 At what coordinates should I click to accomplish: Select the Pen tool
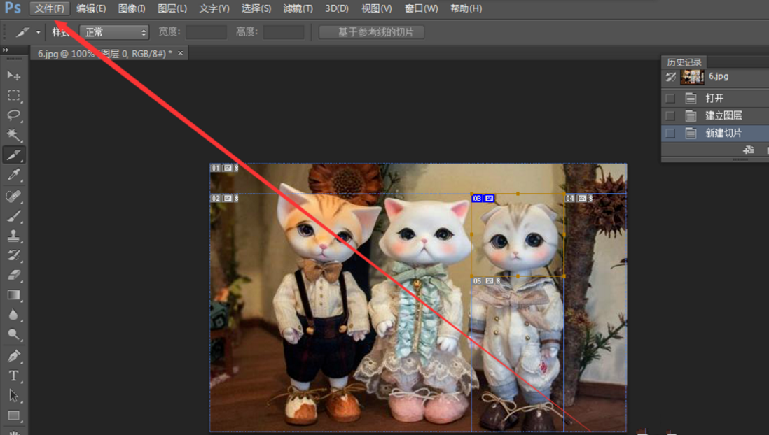point(13,356)
